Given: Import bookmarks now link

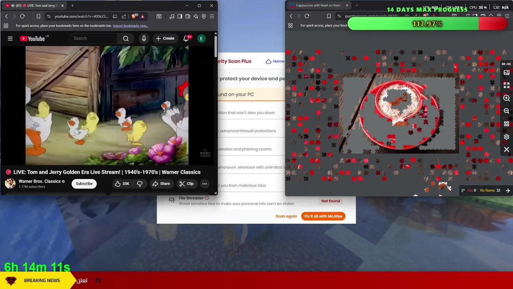Looking at the screenshot, I should 131,26.
